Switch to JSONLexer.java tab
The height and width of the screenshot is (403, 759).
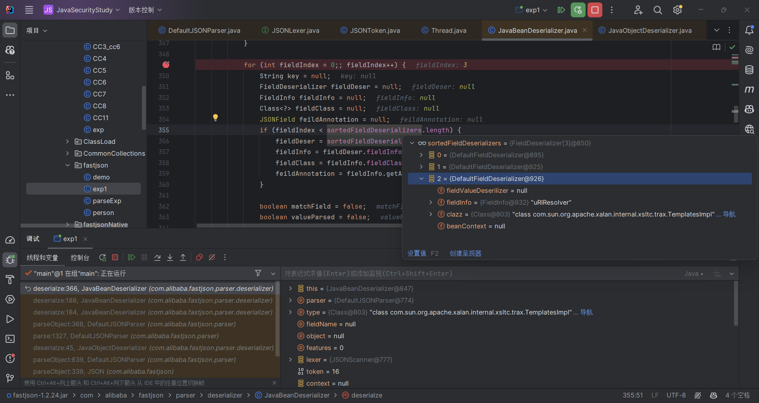[291, 30]
